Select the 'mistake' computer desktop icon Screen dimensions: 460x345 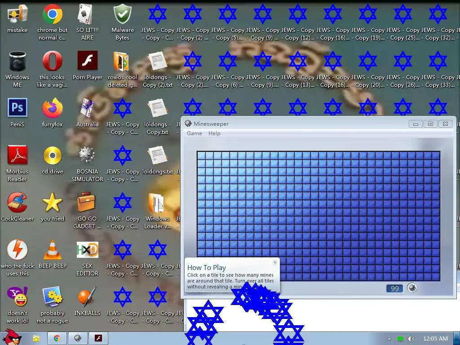click(18, 18)
